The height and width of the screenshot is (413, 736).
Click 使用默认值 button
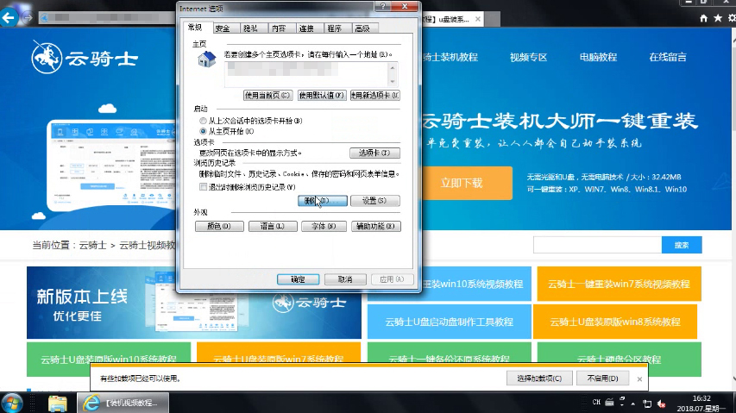click(x=322, y=95)
